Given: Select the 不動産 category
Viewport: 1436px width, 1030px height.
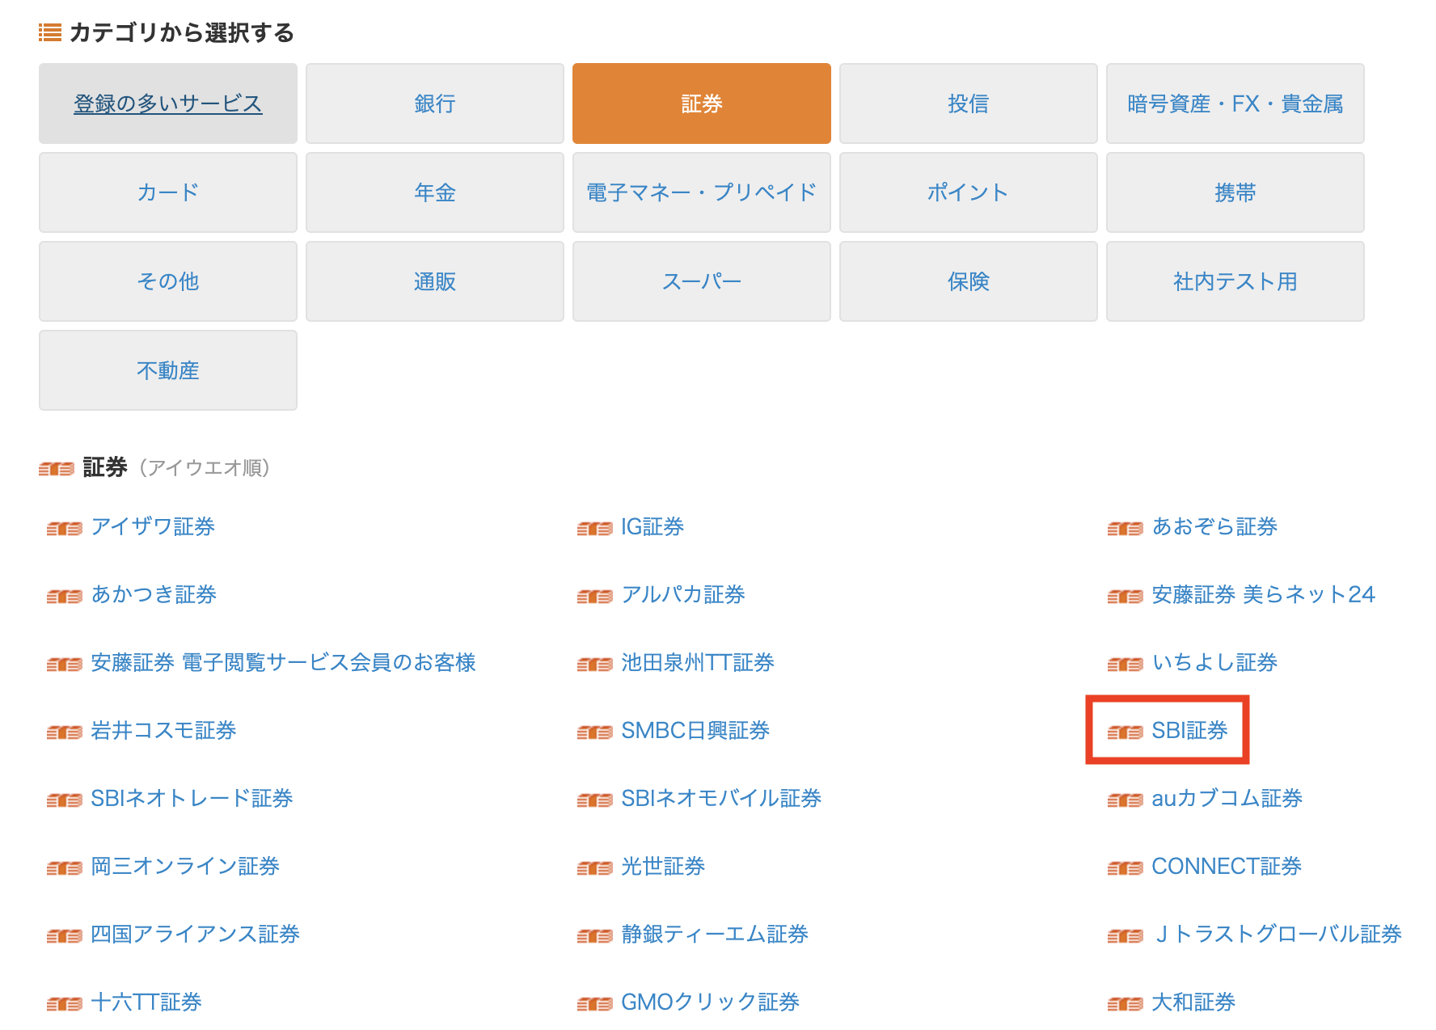Looking at the screenshot, I should tap(168, 370).
